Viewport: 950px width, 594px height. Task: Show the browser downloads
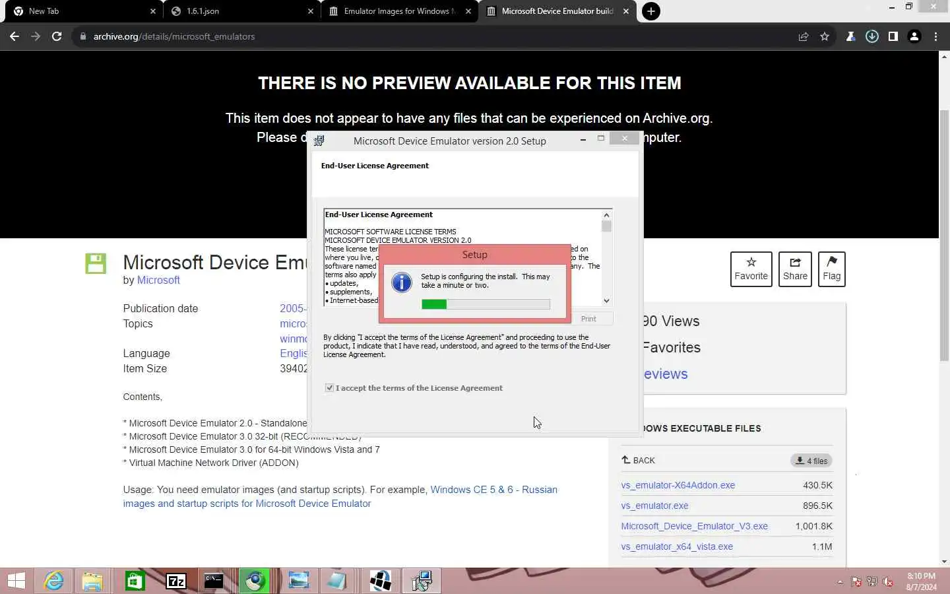872,36
